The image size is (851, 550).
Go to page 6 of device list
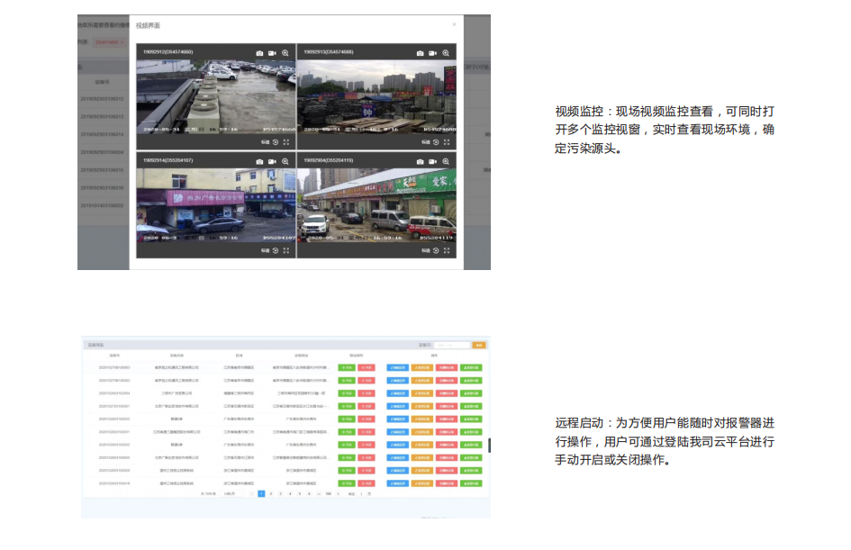click(309, 493)
